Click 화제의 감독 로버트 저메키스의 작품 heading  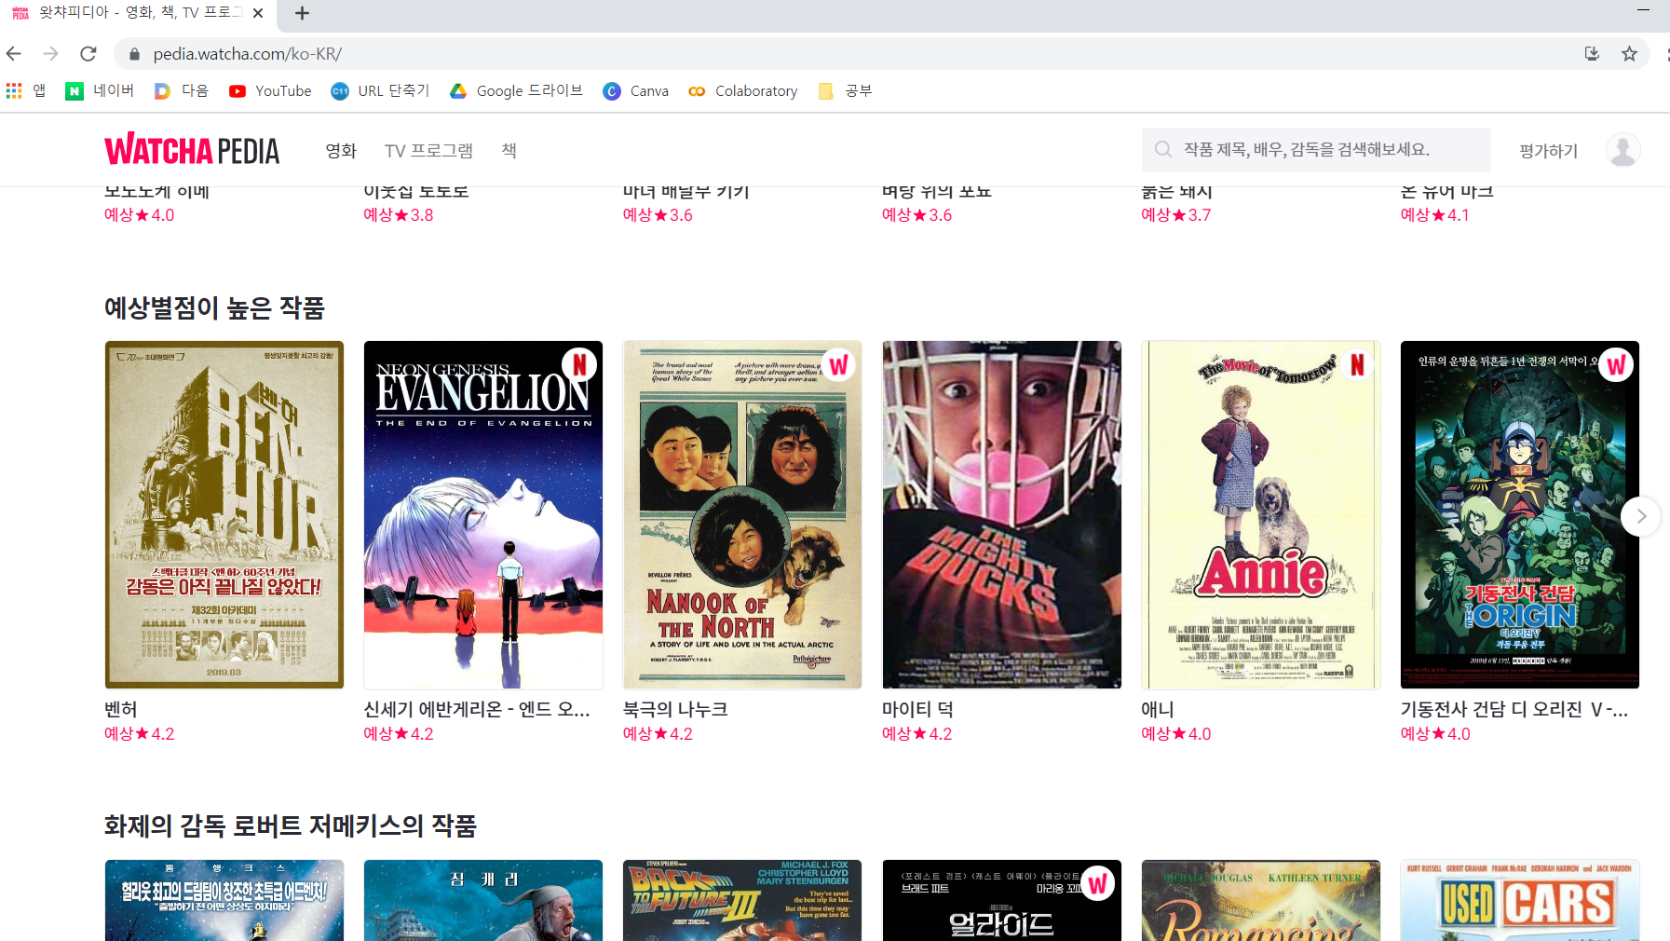(x=291, y=825)
